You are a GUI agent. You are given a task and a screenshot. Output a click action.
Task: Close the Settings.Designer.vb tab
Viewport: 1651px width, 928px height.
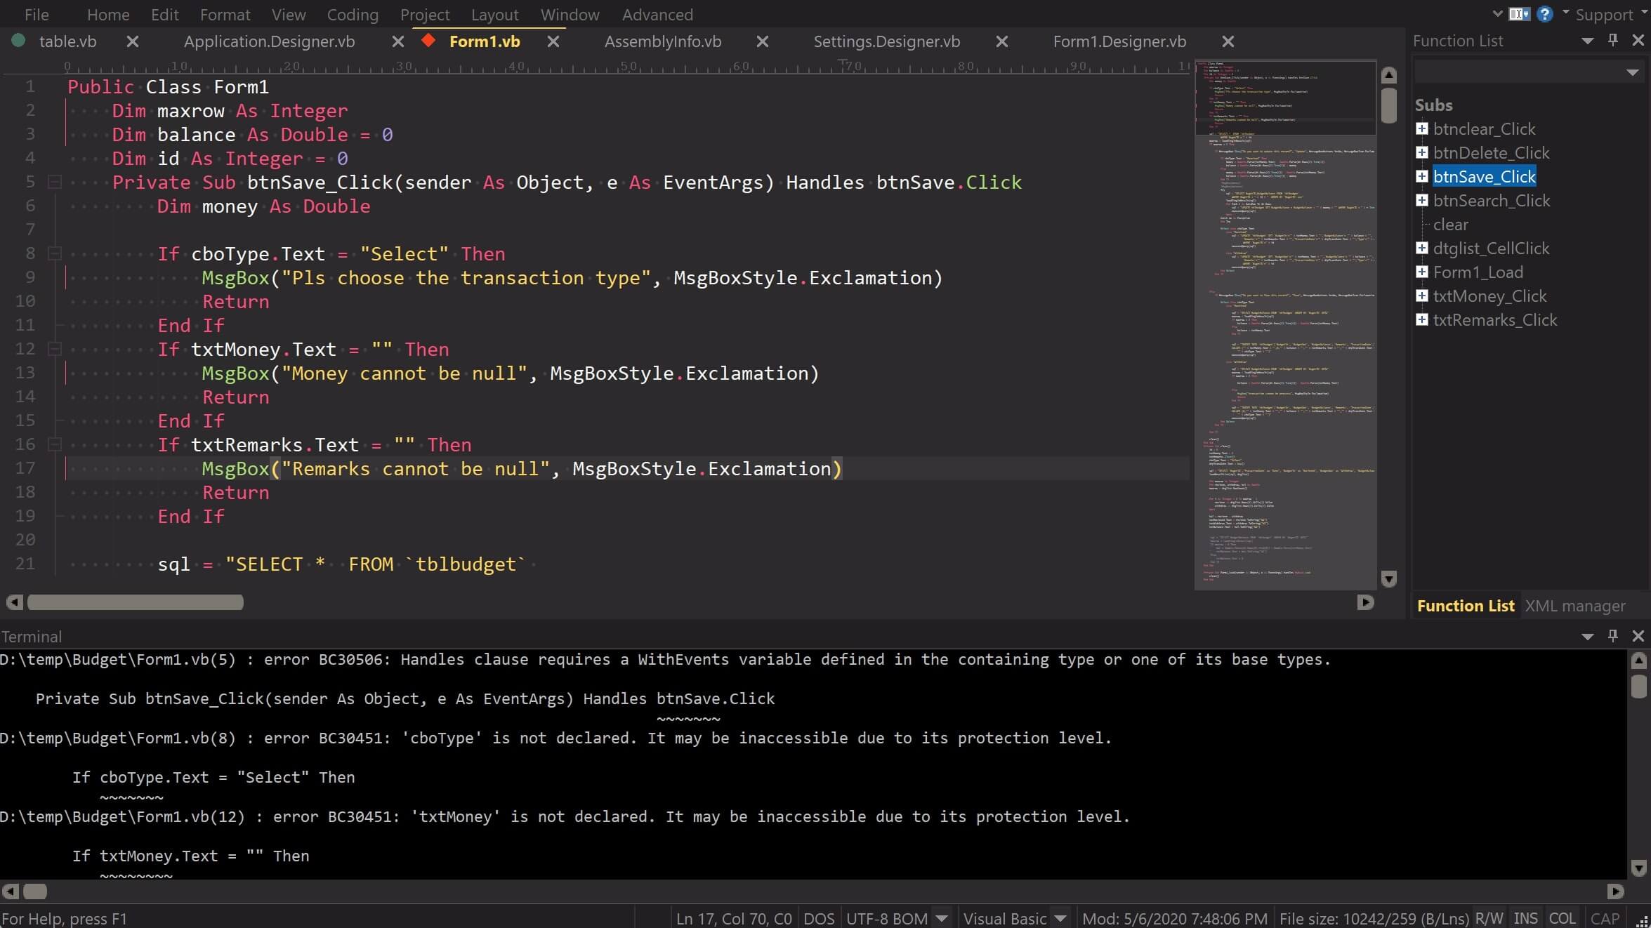click(1001, 41)
